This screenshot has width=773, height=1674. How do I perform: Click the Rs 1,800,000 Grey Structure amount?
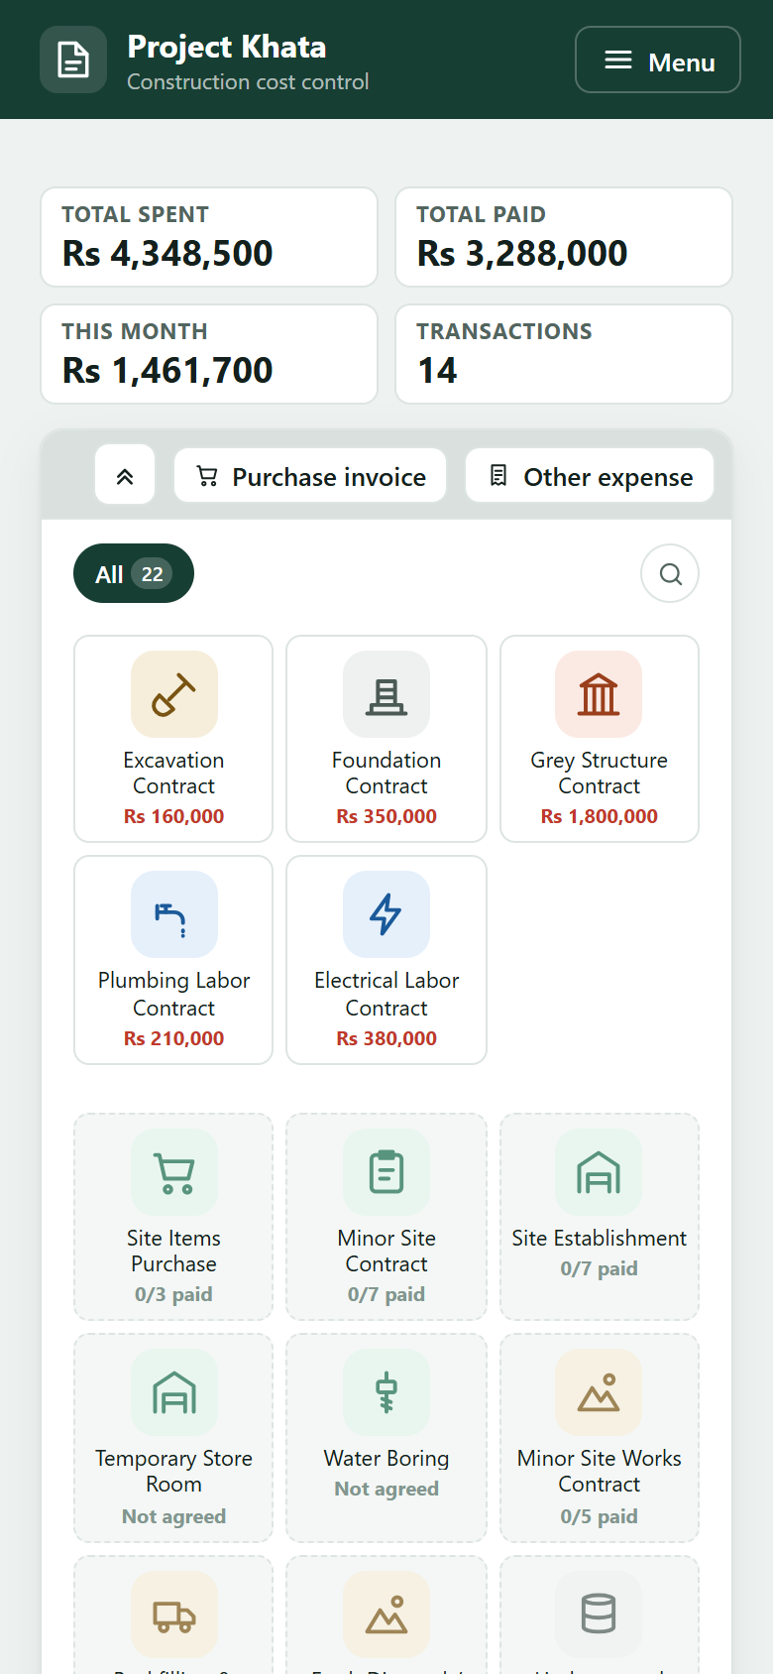point(599,816)
